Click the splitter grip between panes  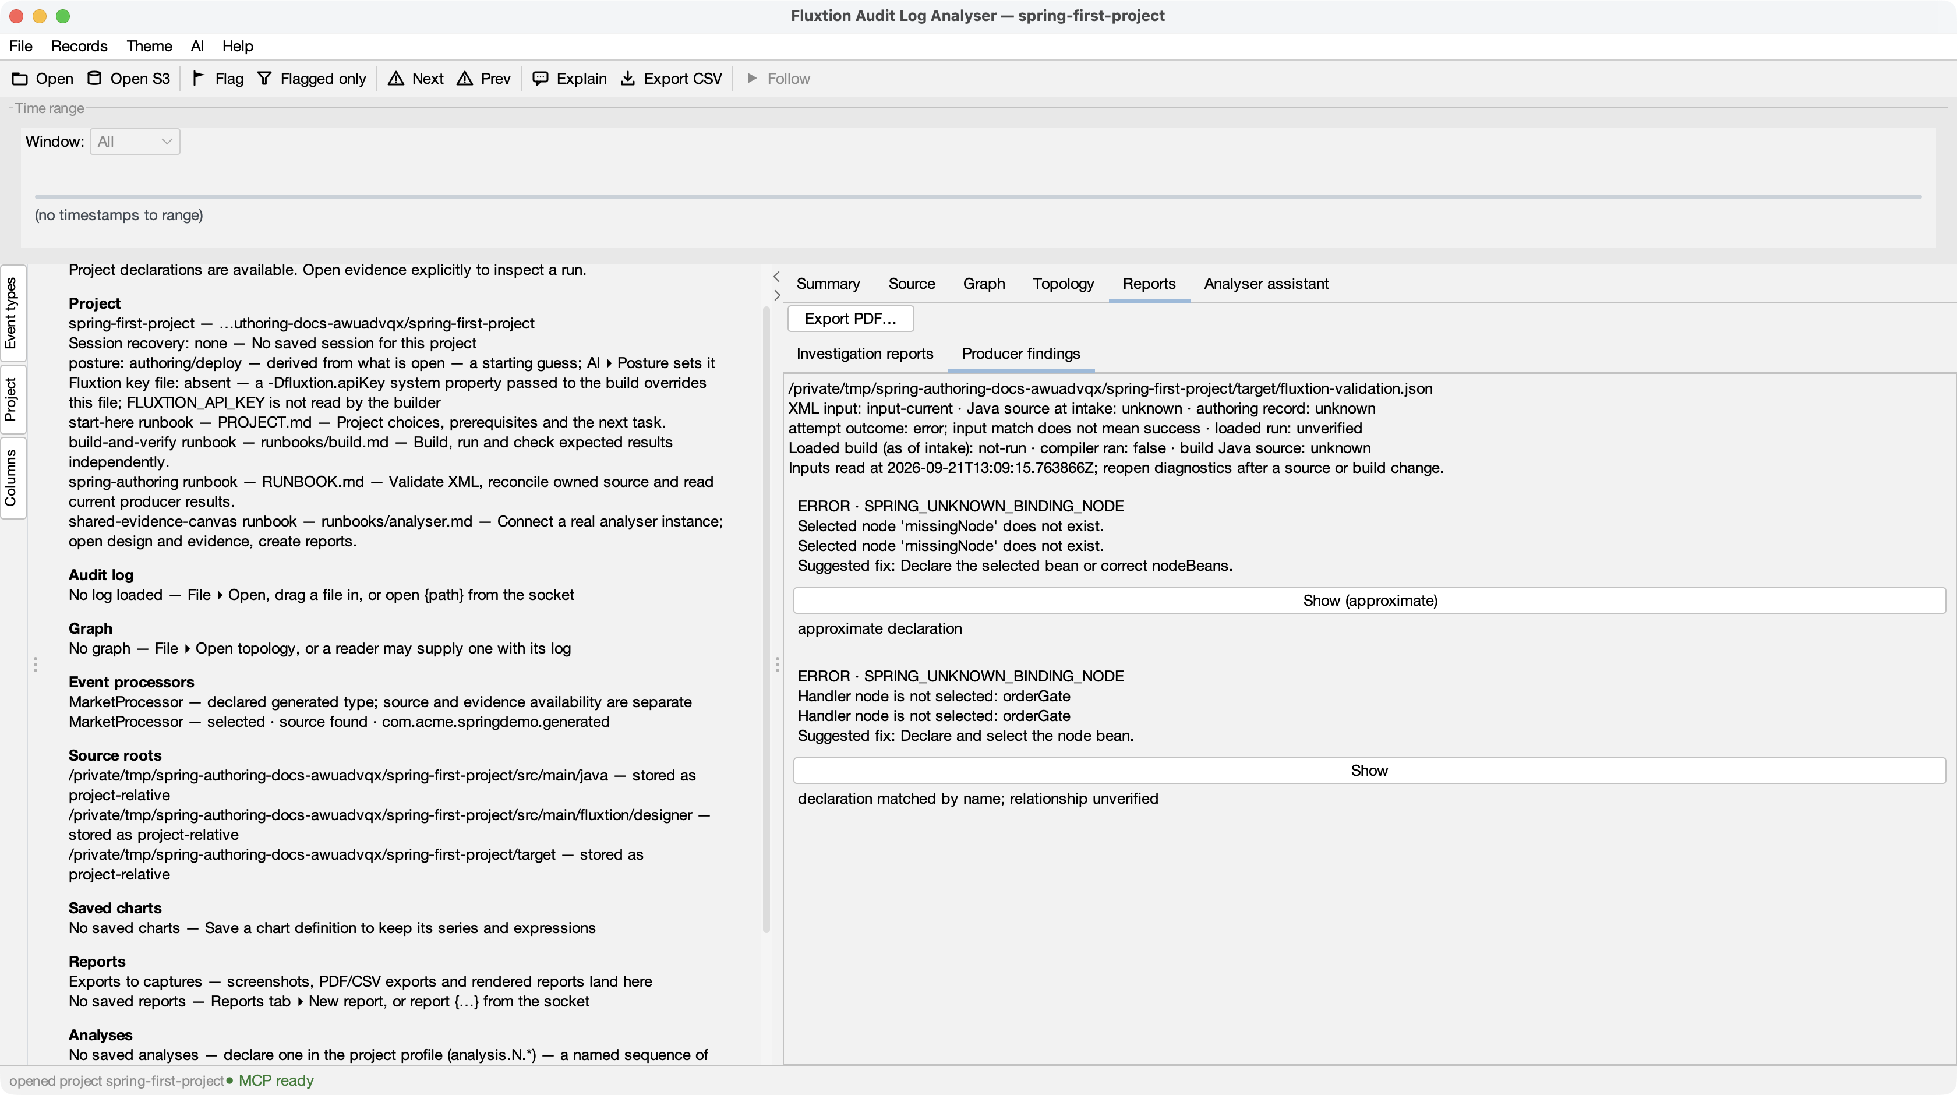coord(776,665)
